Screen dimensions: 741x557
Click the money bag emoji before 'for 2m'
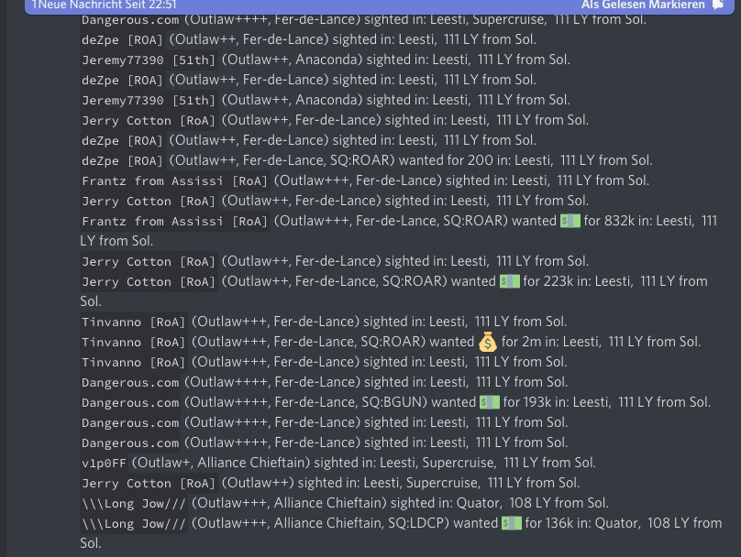[488, 342]
